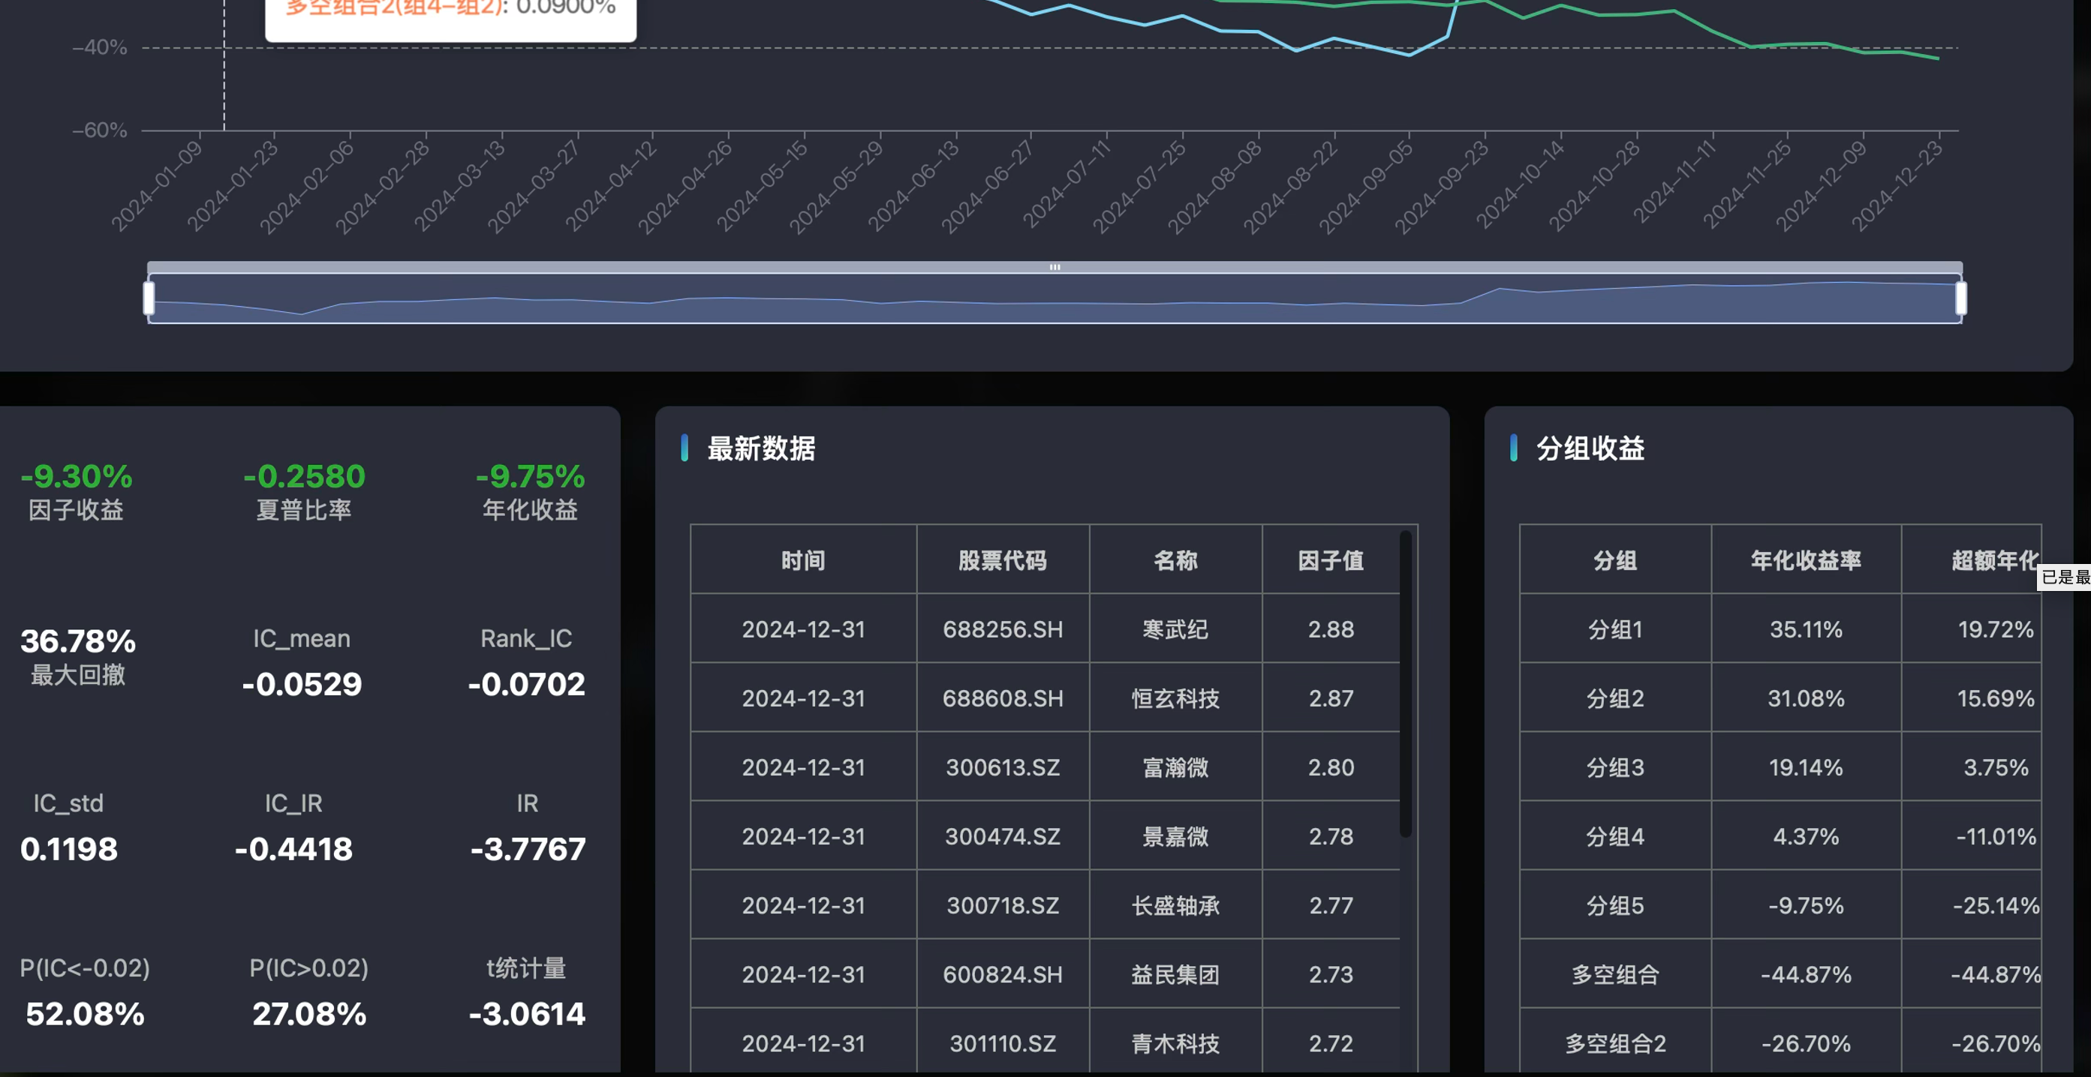
Task: Click the IC_mean value -0.0529
Action: point(301,684)
